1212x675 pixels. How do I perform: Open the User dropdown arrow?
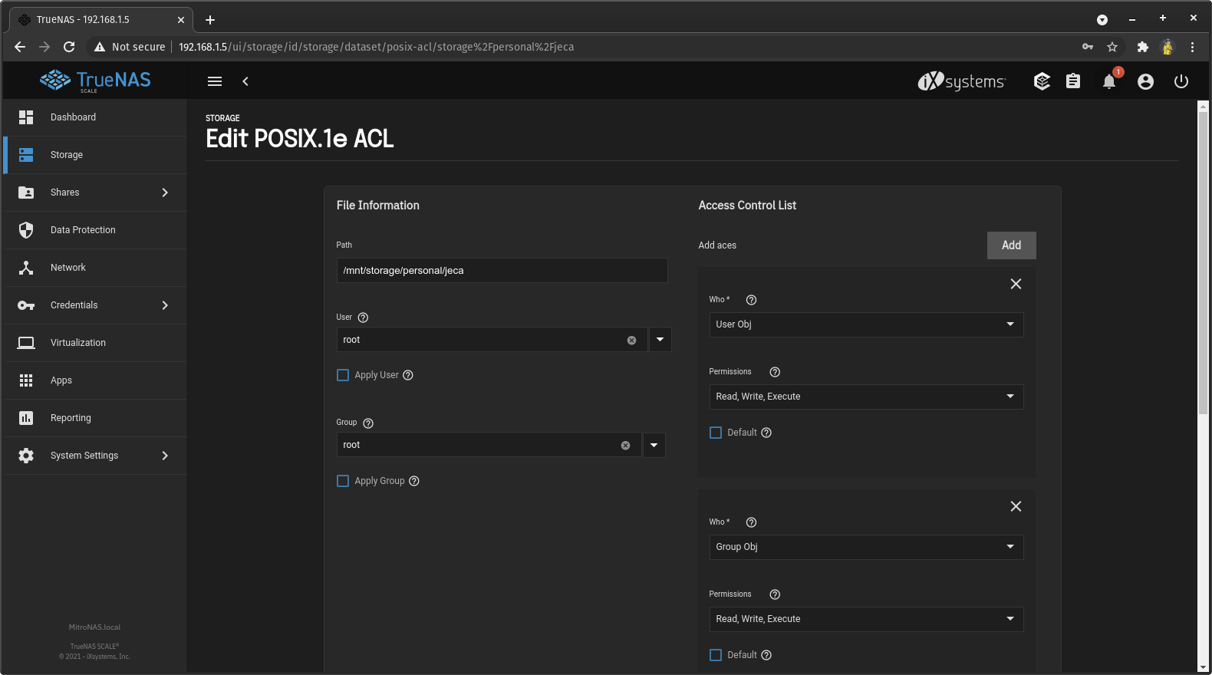point(660,340)
